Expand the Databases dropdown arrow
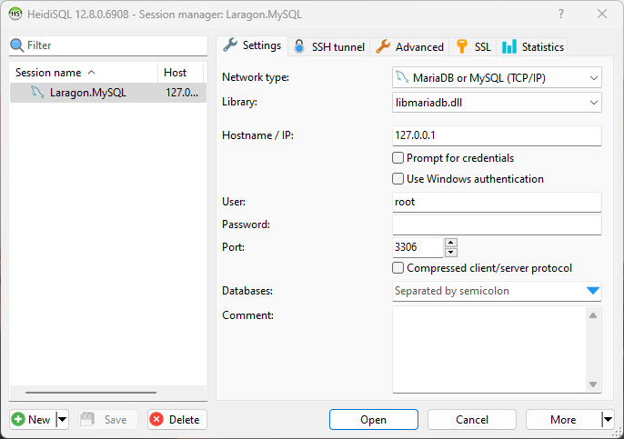The width and height of the screenshot is (624, 439). (x=592, y=291)
